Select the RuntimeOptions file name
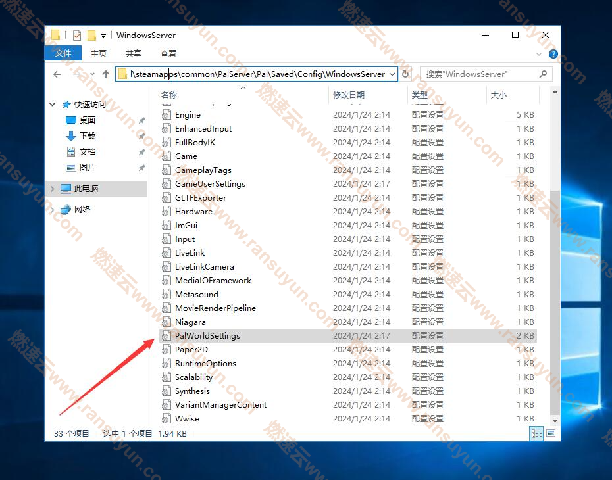The image size is (612, 480). click(205, 364)
